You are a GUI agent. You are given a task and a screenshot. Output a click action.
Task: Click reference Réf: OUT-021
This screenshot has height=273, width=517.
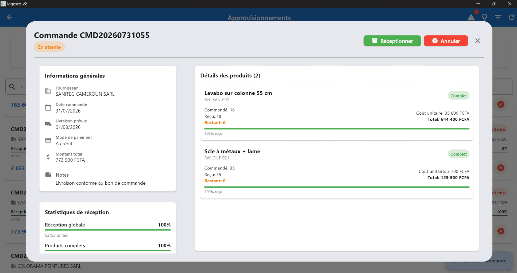217,158
